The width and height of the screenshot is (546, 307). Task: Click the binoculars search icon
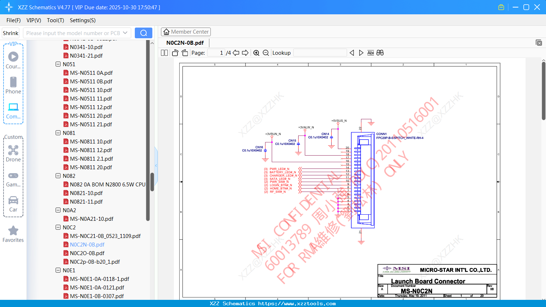(x=380, y=53)
